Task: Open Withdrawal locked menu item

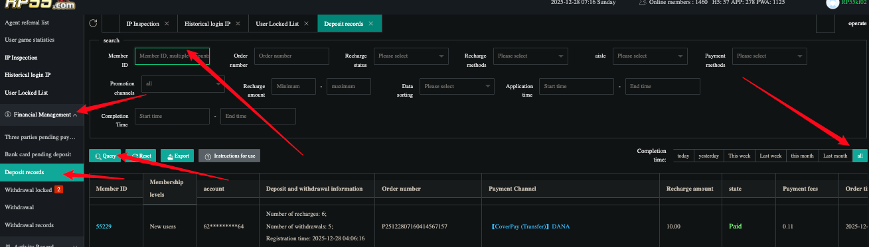Action: pyautogui.click(x=42, y=190)
